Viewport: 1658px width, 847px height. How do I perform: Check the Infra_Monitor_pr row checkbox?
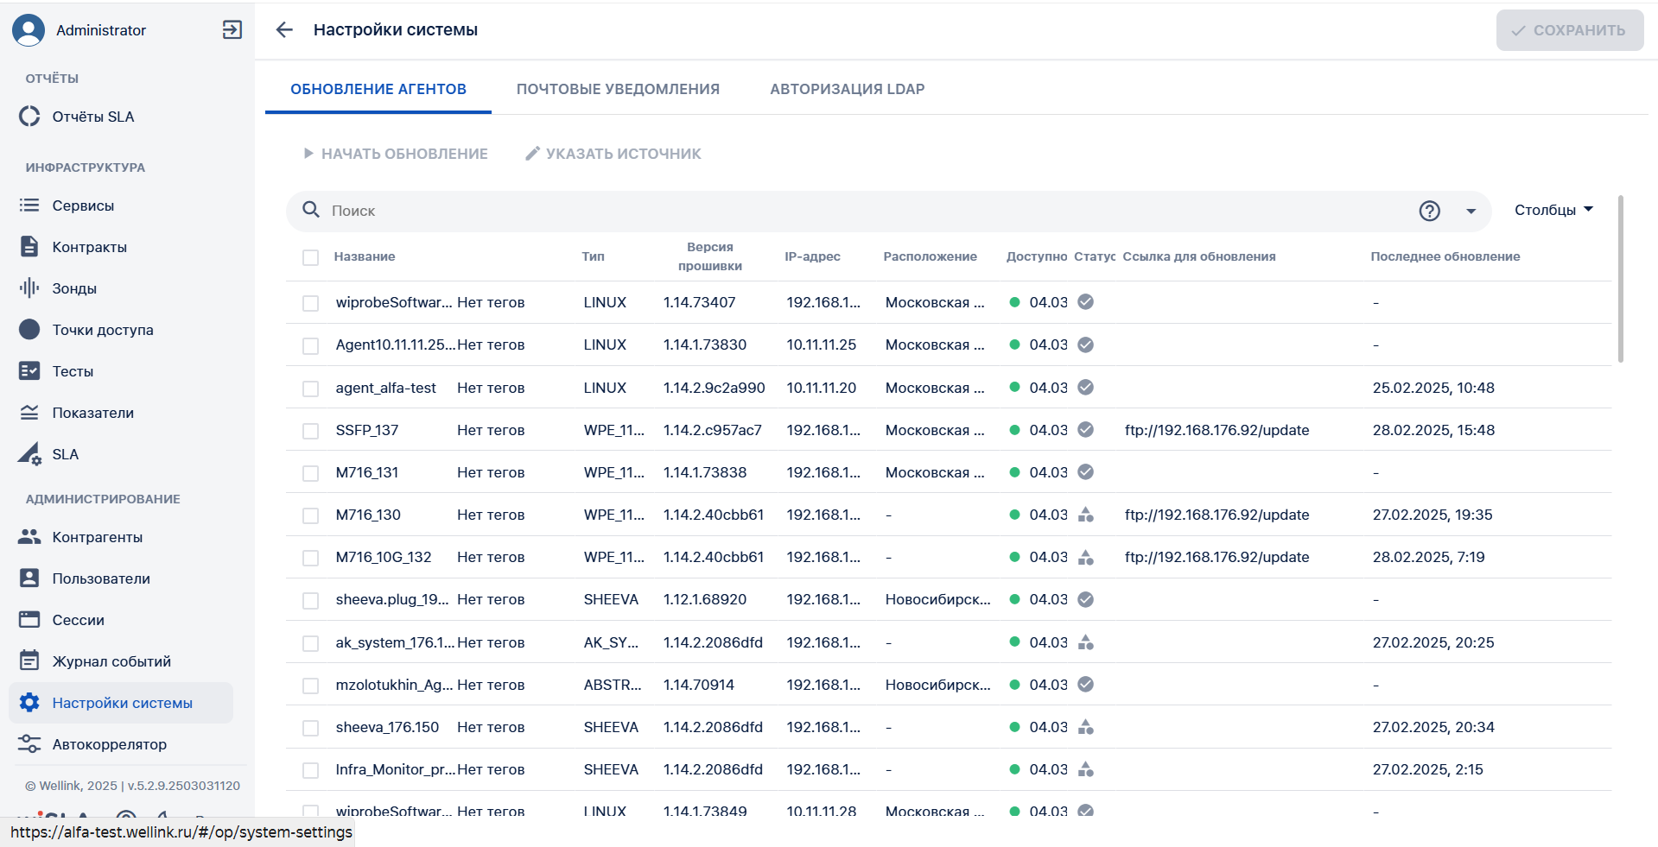coord(311,770)
